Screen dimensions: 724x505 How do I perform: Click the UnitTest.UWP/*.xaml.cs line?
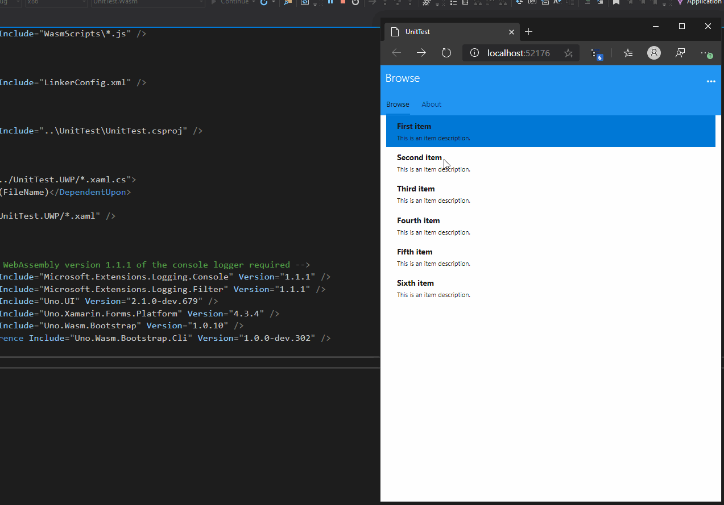68,180
